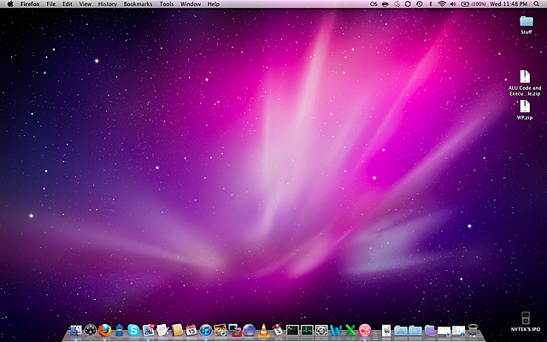Click the Firefox icon in the Dock
The height and width of the screenshot is (342, 547).
(104, 330)
